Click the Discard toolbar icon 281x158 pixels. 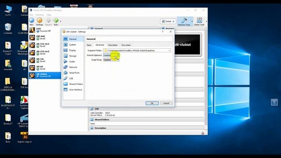click(48, 22)
